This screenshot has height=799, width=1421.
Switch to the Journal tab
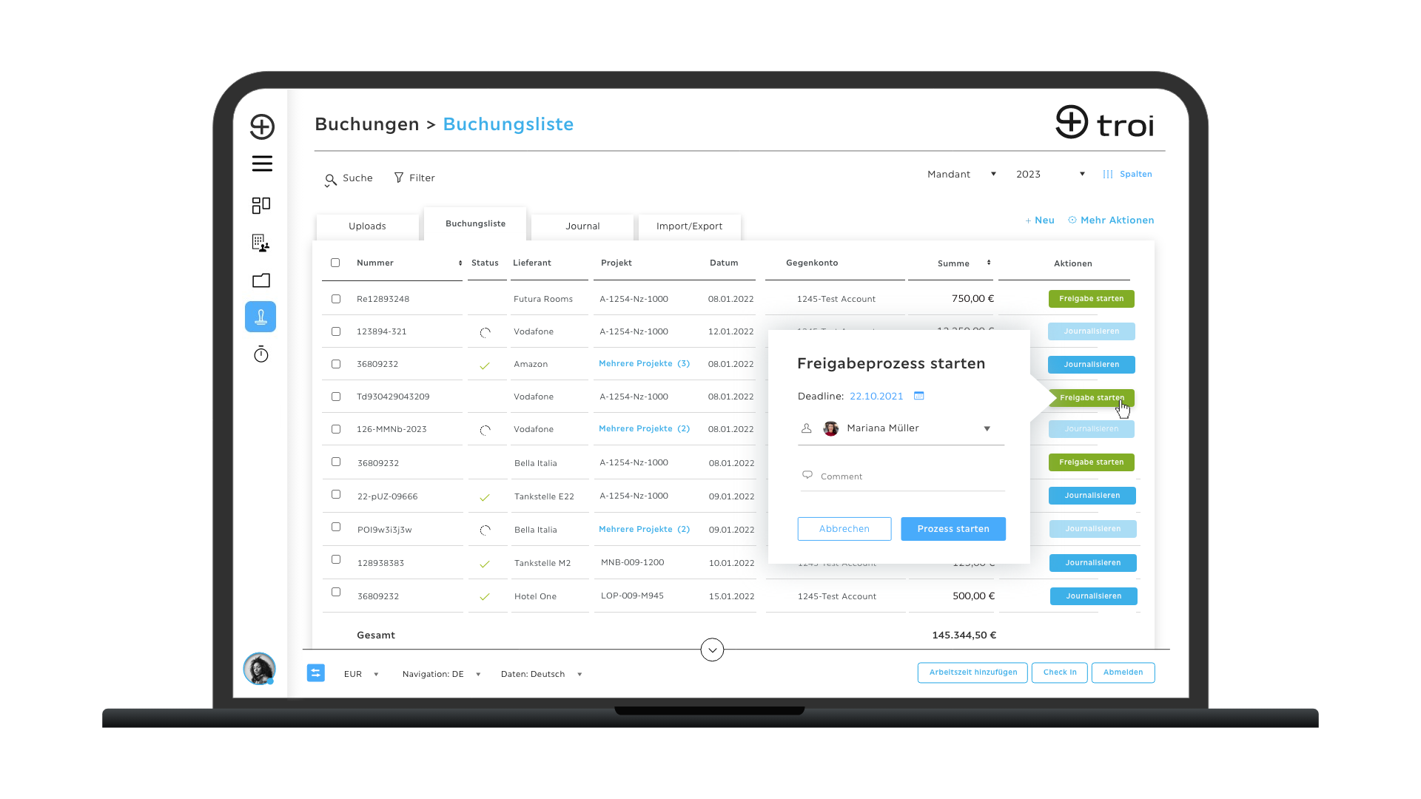click(582, 226)
